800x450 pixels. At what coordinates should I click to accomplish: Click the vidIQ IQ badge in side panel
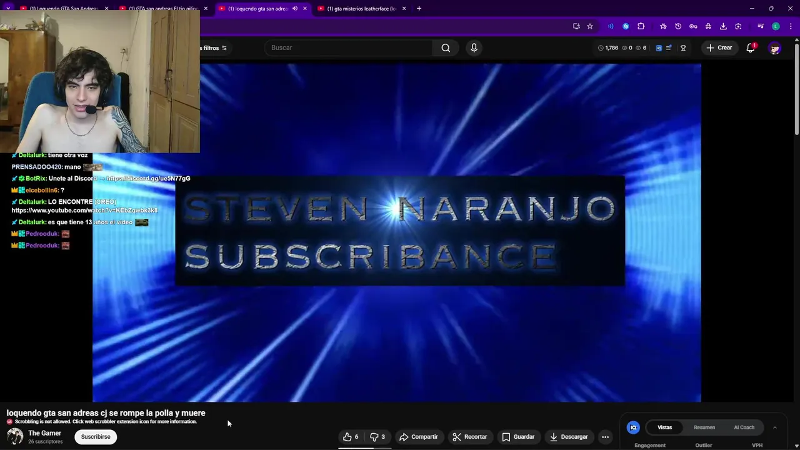pos(633,427)
